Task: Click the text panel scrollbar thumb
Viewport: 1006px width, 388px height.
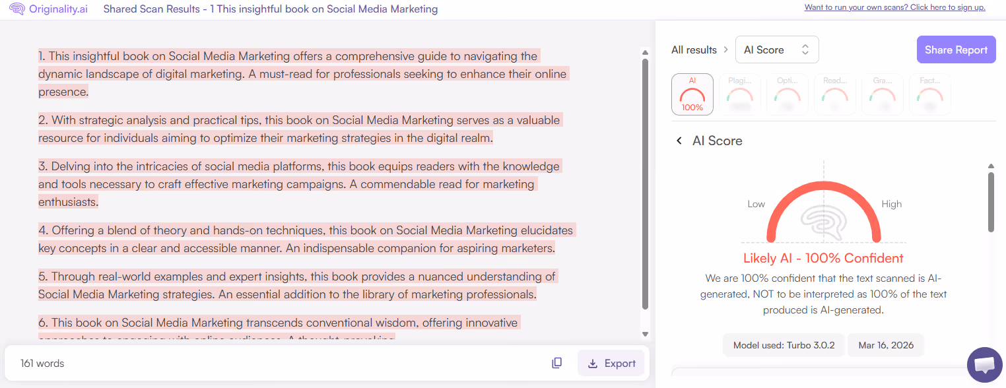Action: pyautogui.click(x=646, y=184)
